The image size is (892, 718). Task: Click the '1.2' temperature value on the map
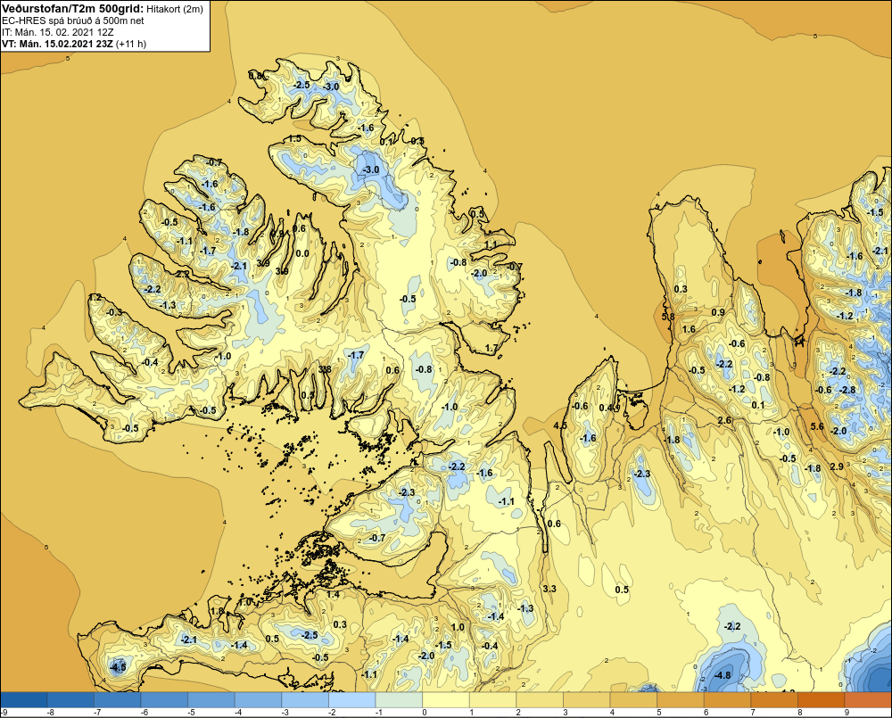tap(95, 297)
